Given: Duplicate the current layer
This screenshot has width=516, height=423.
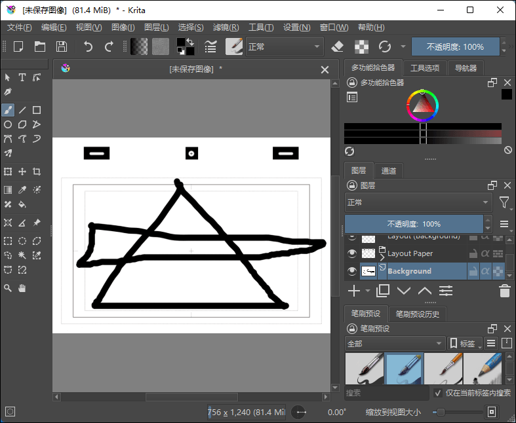Looking at the screenshot, I should tap(382, 291).
